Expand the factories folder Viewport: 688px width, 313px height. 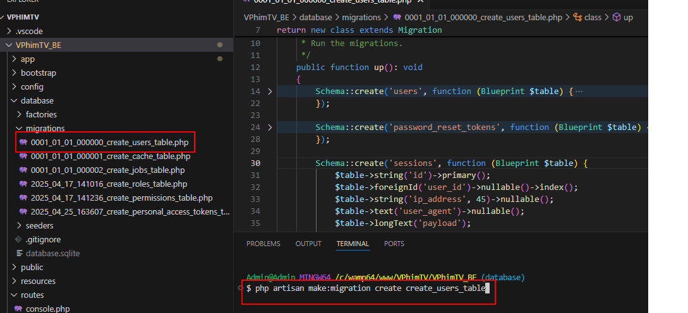click(20, 114)
